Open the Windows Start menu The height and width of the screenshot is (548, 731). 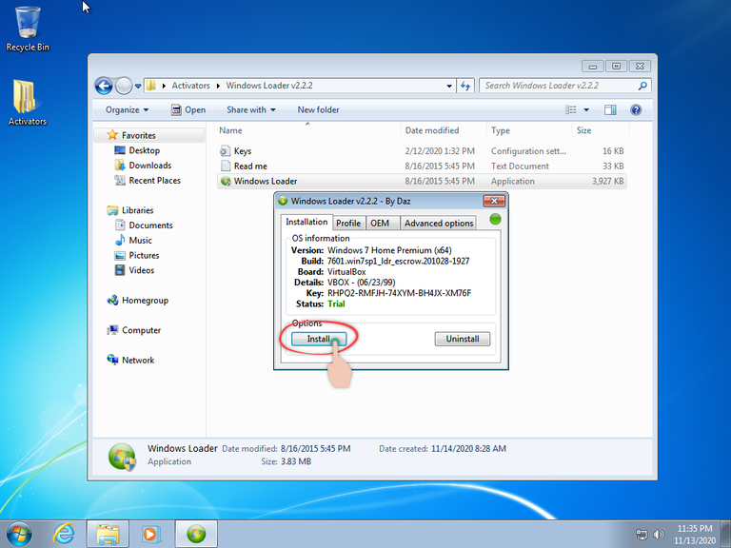click(x=20, y=534)
